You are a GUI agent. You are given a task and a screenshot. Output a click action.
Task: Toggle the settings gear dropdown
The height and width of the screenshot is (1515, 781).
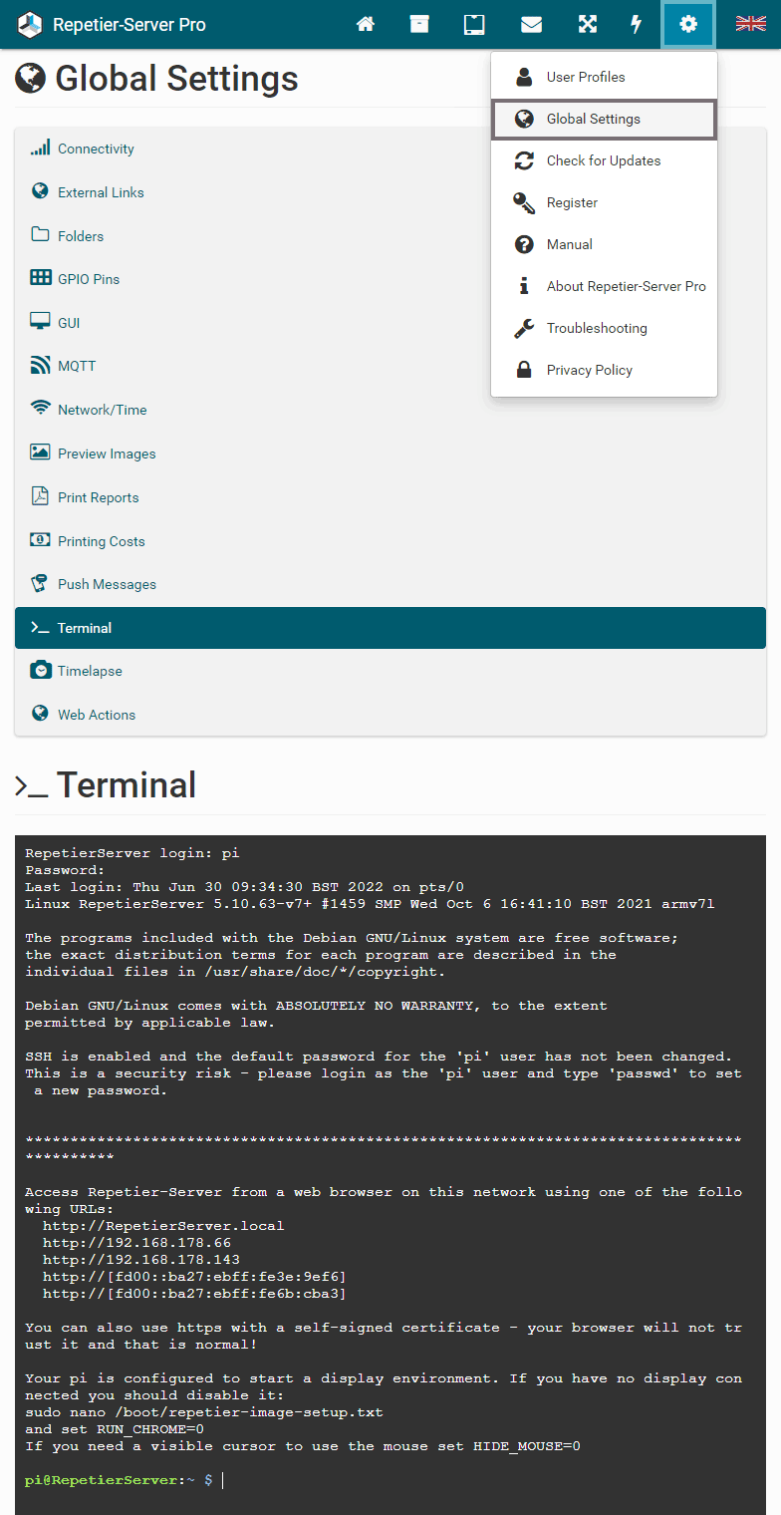pos(688,24)
